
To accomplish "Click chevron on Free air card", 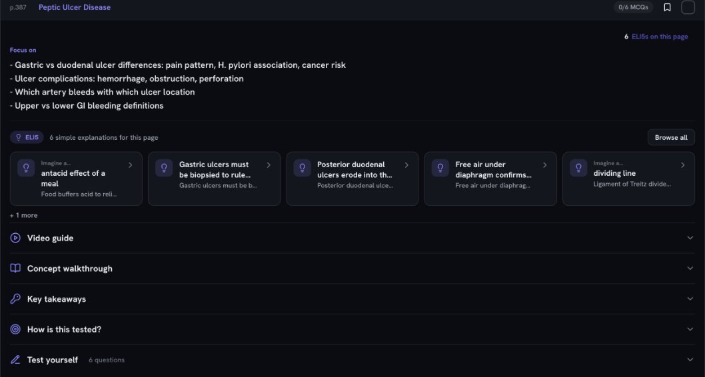I will pos(544,165).
